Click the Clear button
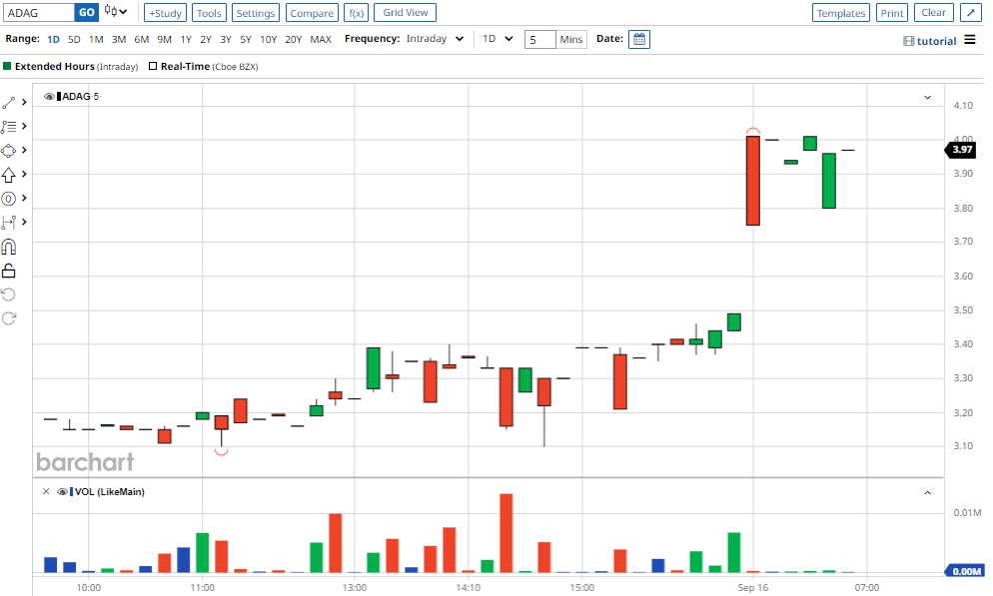 pyautogui.click(x=933, y=13)
